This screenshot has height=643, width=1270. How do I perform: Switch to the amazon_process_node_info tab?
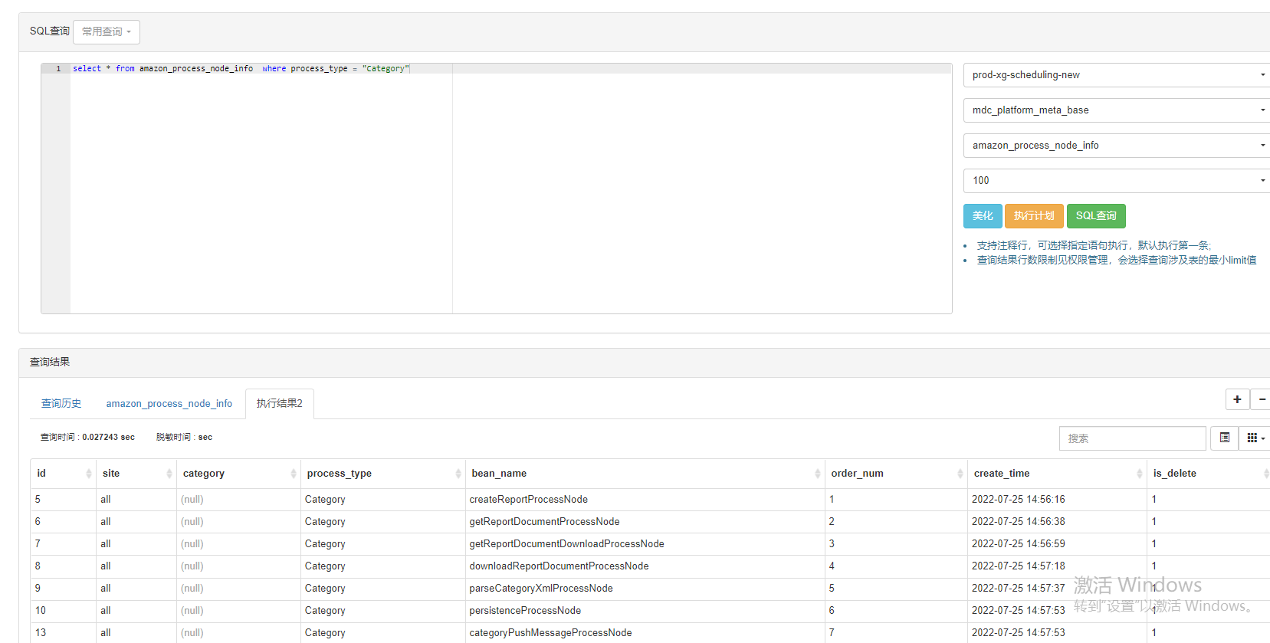(x=169, y=404)
